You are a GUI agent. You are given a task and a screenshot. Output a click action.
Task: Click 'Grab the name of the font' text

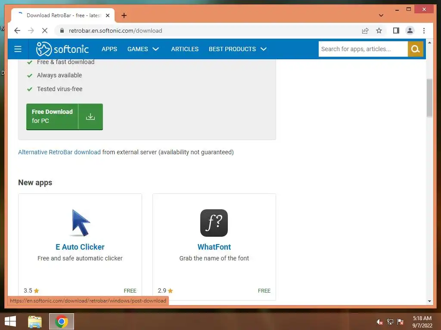214,258
